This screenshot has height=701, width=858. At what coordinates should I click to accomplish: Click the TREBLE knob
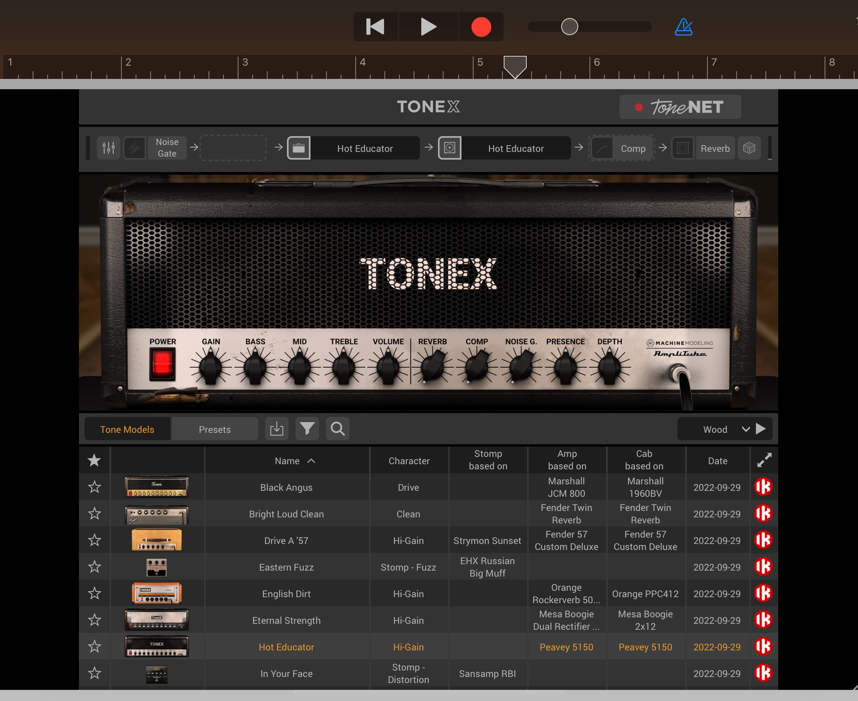344,366
